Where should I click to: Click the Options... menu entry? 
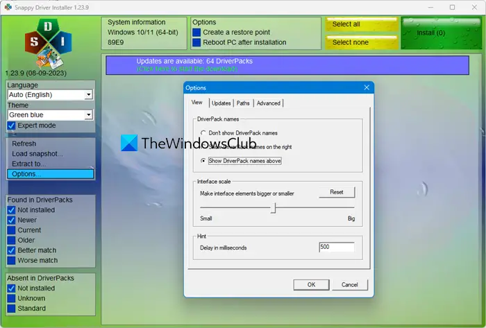[x=50, y=174]
